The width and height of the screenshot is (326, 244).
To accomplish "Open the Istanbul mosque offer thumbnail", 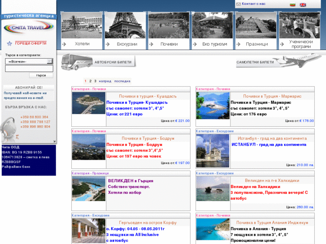I will tap(213, 150).
